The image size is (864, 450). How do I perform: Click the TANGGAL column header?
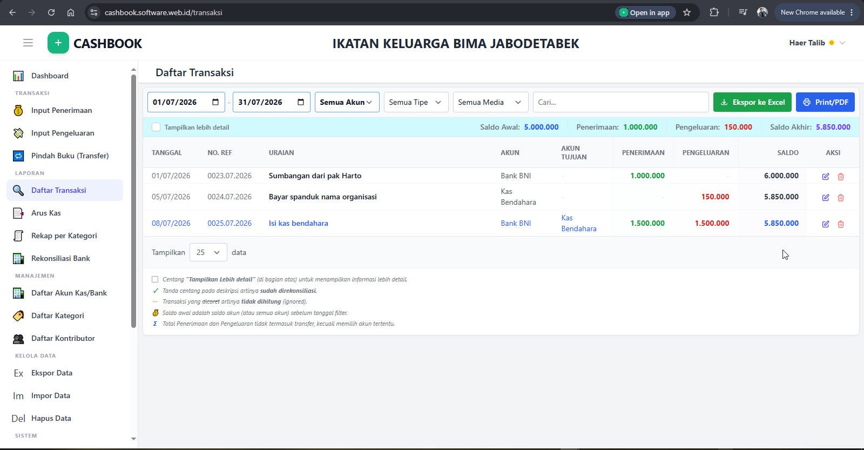(x=167, y=153)
